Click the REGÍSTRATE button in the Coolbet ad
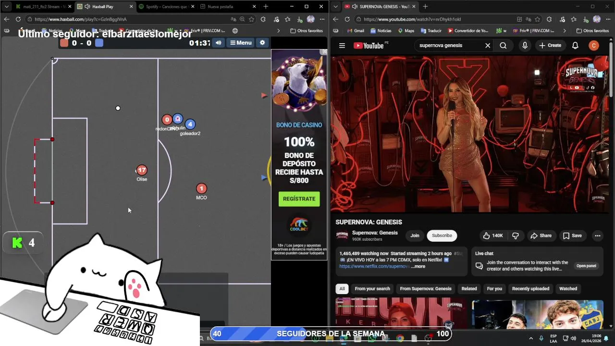The width and height of the screenshot is (615, 346). (x=299, y=199)
